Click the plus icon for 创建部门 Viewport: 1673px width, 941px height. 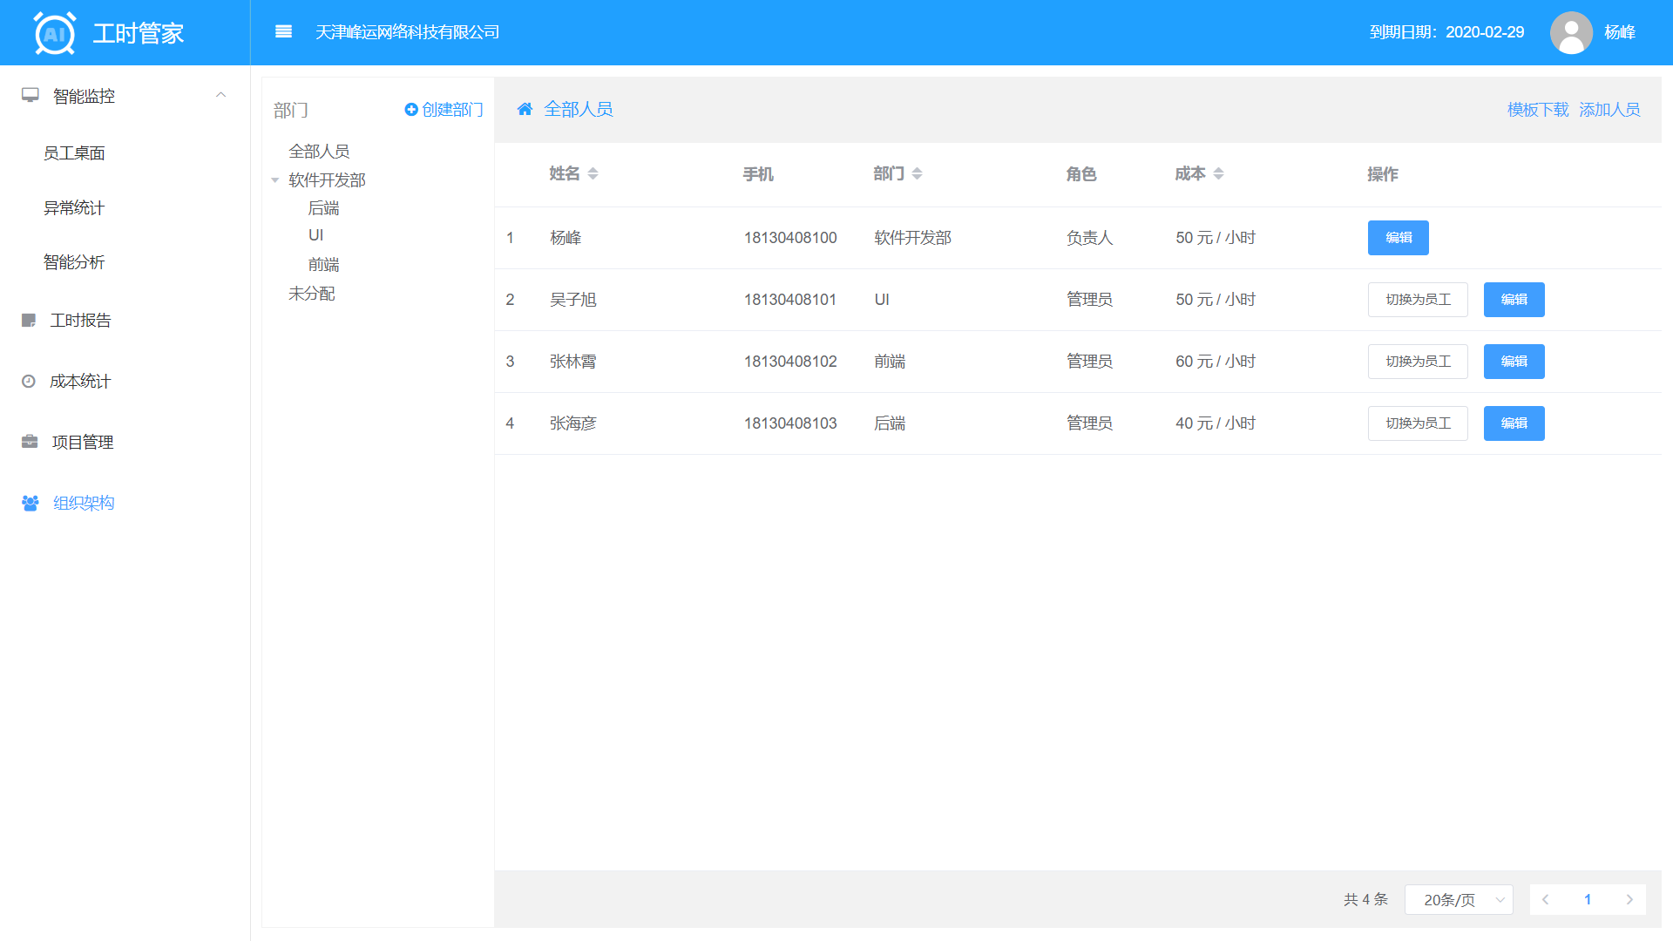[411, 110]
